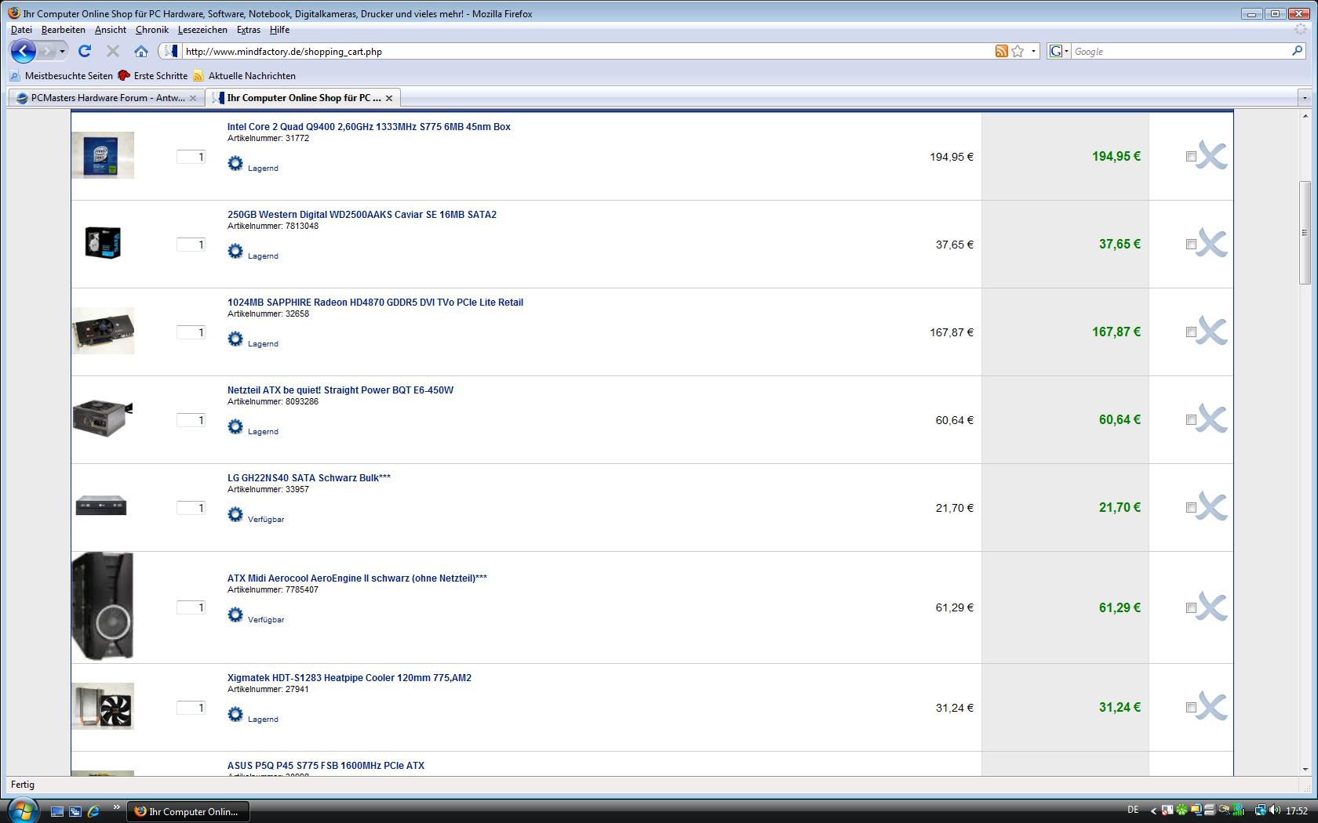Open the Datei menu
Screen dimensions: 1318x823
click(21, 30)
